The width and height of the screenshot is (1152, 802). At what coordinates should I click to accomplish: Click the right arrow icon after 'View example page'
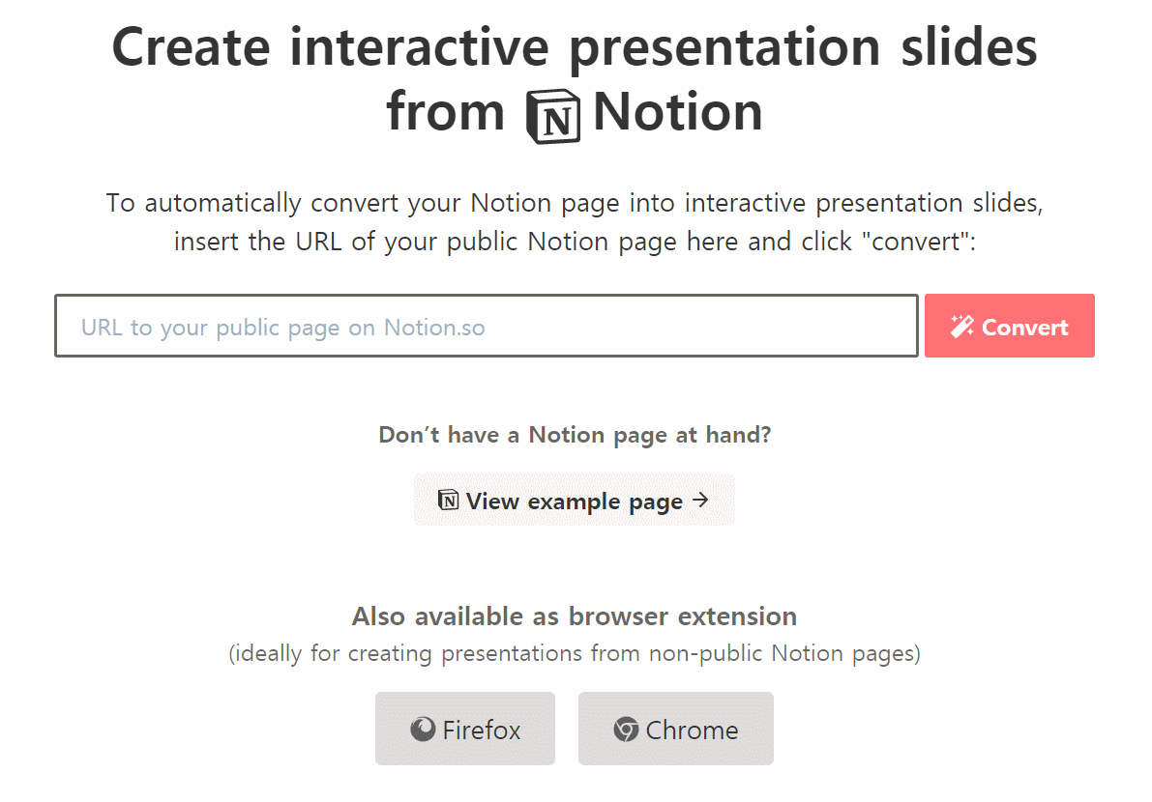tap(703, 500)
